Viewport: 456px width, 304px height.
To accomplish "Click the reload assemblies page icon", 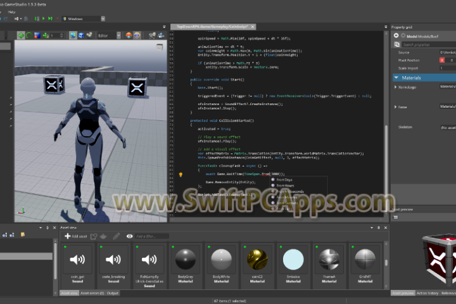I will click(26, 18).
